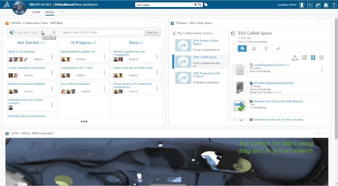Open 3DSpace widget menu chevron

[326, 23]
